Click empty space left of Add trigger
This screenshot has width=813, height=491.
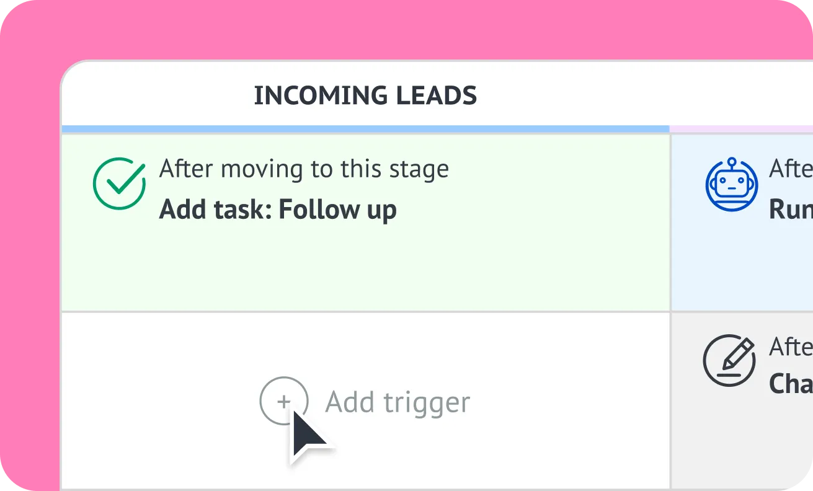pos(155,402)
